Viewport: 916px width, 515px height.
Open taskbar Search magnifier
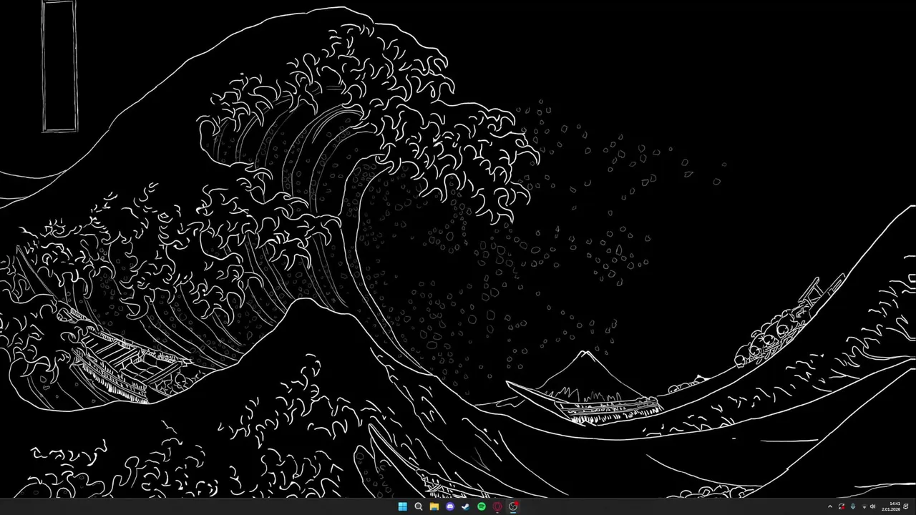coord(419,506)
